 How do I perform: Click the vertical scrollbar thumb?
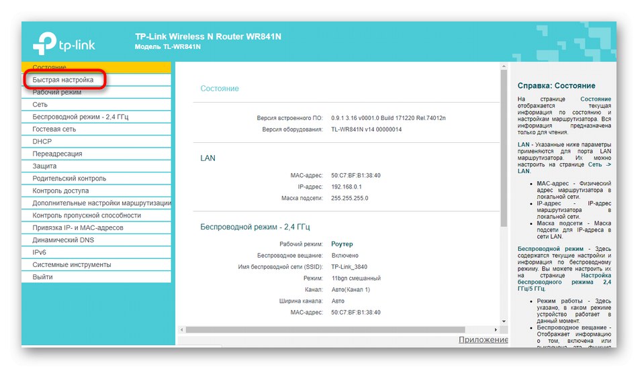[x=504, y=148]
